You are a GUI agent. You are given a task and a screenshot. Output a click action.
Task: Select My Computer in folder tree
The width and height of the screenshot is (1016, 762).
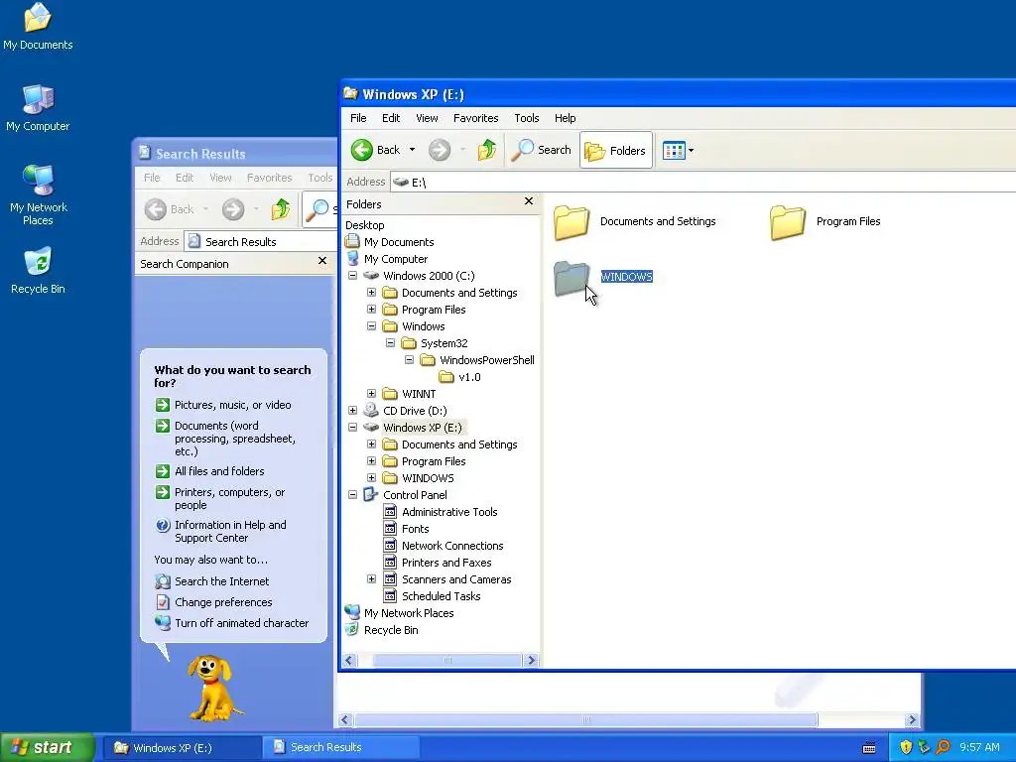[395, 259]
